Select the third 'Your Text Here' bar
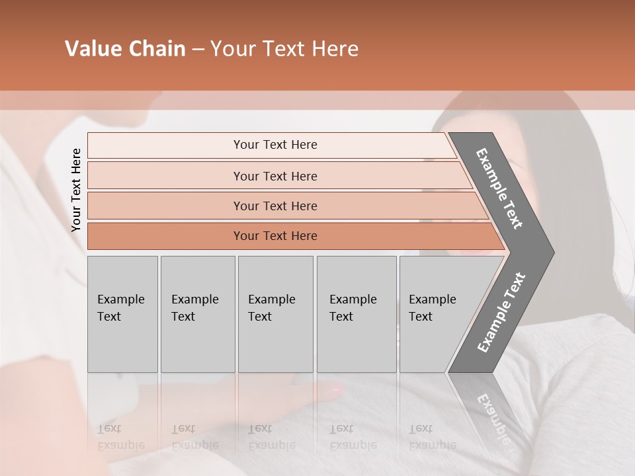Screen dimensions: 635x476 [288, 206]
